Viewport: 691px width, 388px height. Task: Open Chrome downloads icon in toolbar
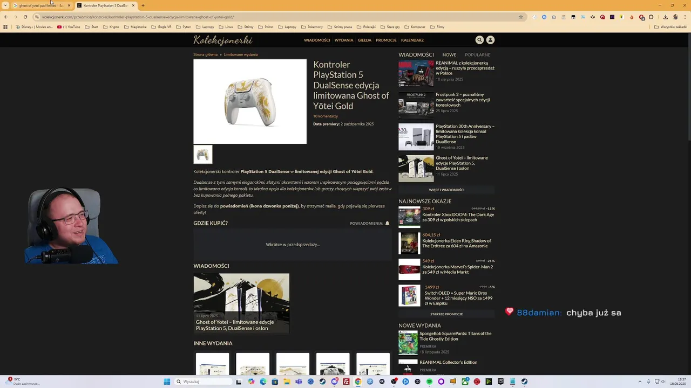pos(665,17)
